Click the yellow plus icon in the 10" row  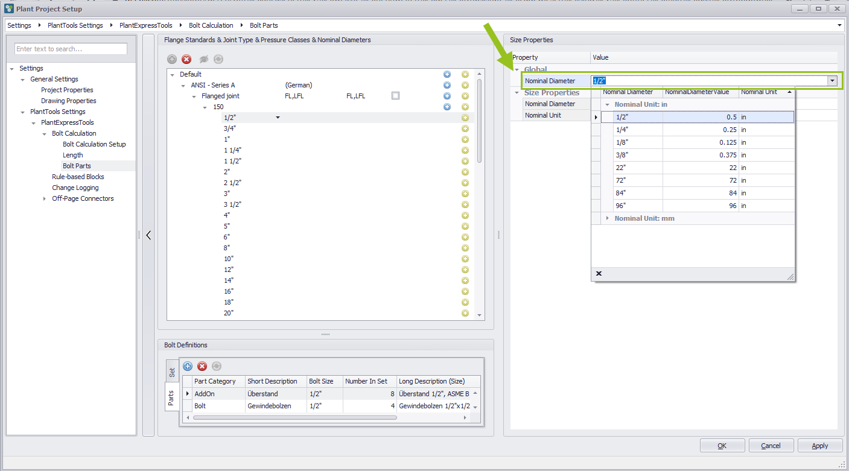click(465, 259)
